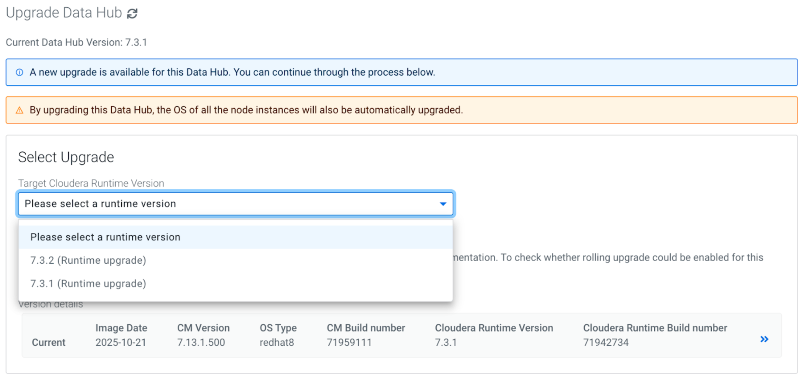Choose 7.3.1 (Runtime upgrade) option
The image size is (803, 381).
click(x=88, y=284)
